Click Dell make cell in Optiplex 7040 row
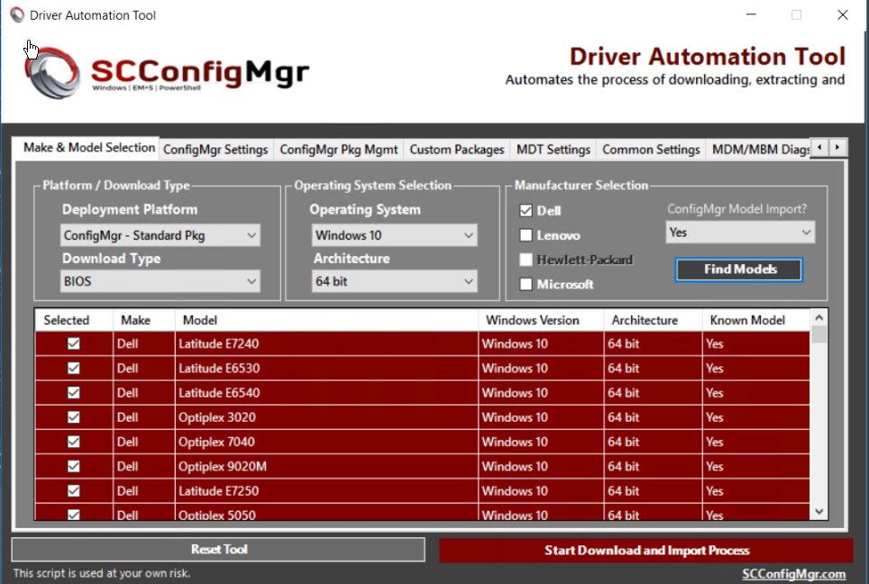The height and width of the screenshot is (584, 869). [144, 442]
